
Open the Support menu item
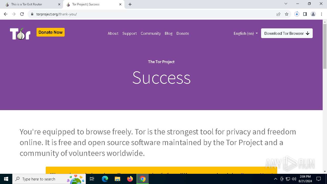(130, 33)
